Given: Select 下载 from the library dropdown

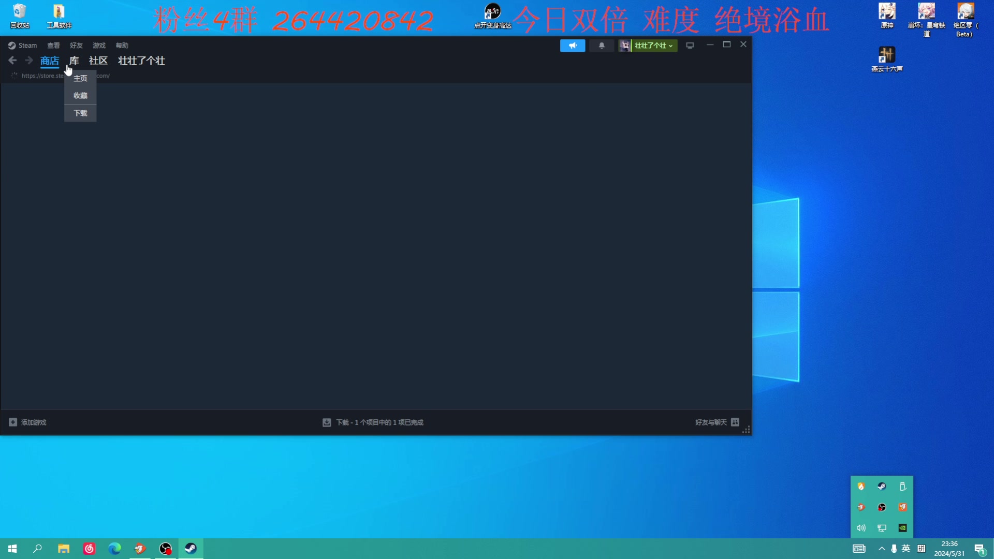Looking at the screenshot, I should point(80,113).
